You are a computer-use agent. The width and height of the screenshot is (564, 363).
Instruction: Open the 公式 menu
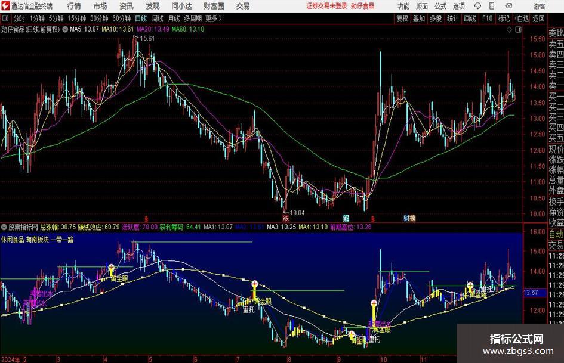(x=440, y=6)
